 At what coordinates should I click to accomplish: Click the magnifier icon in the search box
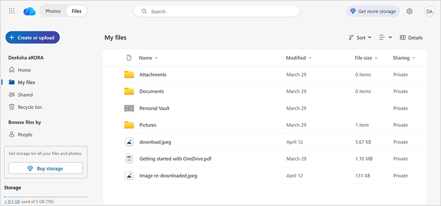(144, 11)
